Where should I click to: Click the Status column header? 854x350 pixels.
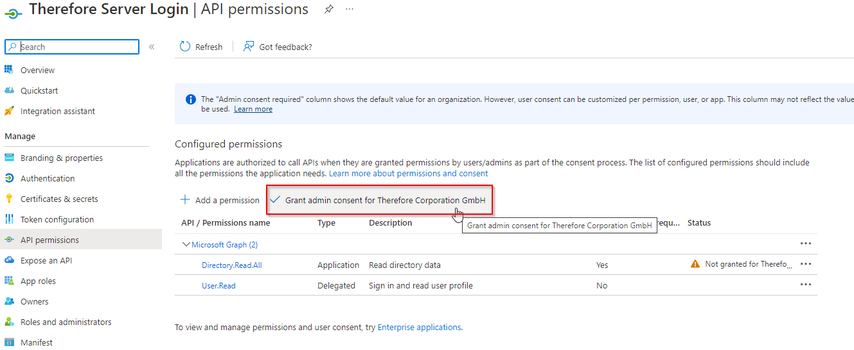699,222
